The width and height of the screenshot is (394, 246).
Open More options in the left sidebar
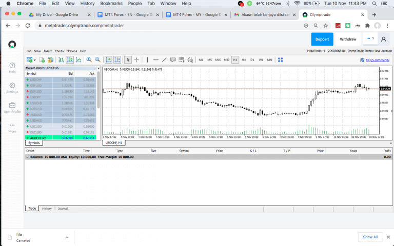point(12,128)
